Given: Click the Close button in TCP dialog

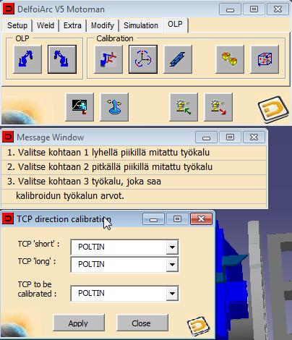Looking at the screenshot, I should coord(142,323).
